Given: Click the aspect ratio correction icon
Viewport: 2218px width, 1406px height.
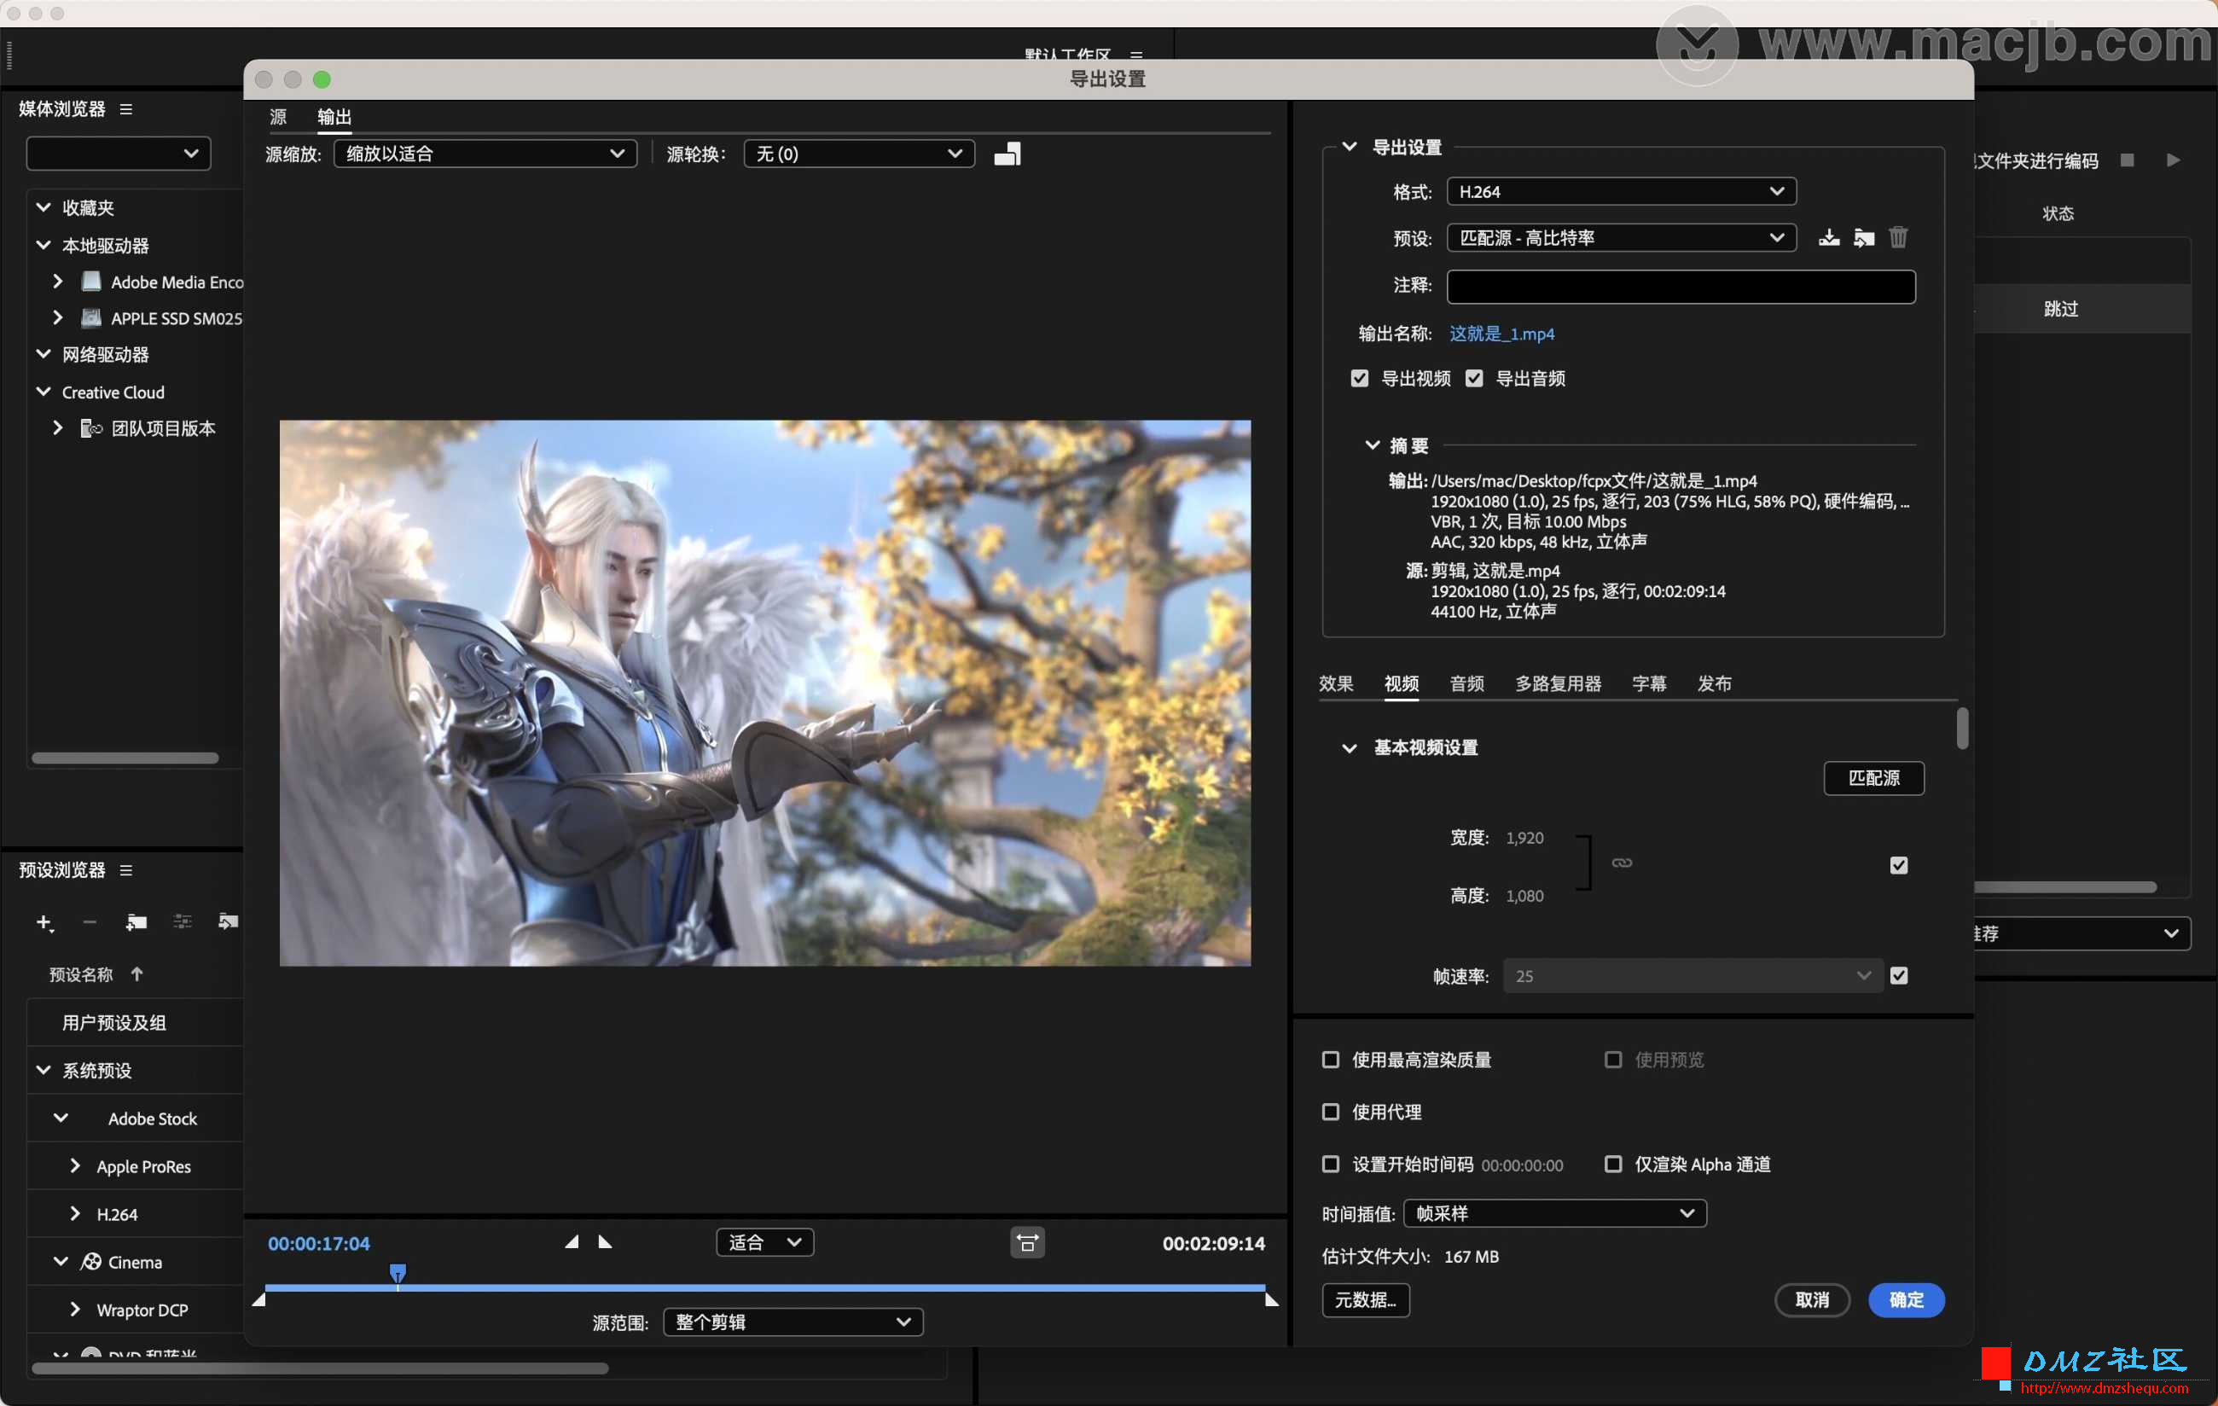Looking at the screenshot, I should click(1027, 1243).
